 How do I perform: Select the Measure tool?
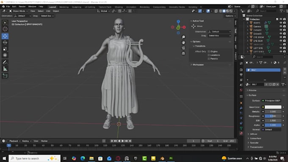click(5, 69)
